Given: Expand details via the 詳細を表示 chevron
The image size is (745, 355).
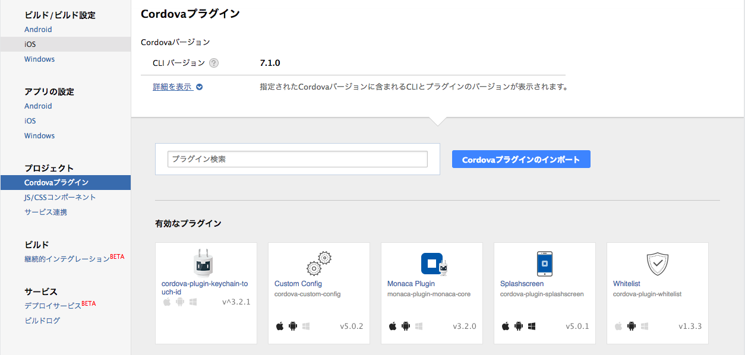Looking at the screenshot, I should [x=200, y=87].
